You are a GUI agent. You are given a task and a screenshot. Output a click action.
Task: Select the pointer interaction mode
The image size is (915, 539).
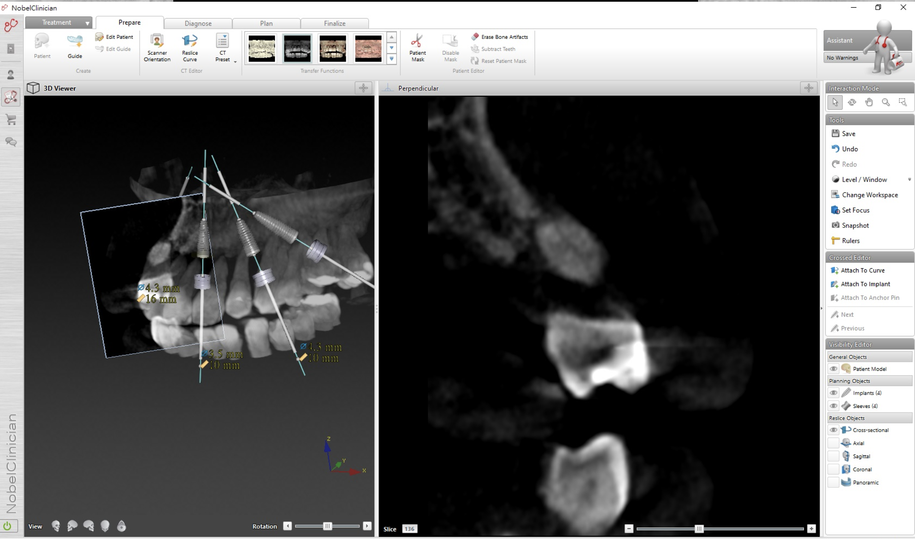[x=835, y=102]
